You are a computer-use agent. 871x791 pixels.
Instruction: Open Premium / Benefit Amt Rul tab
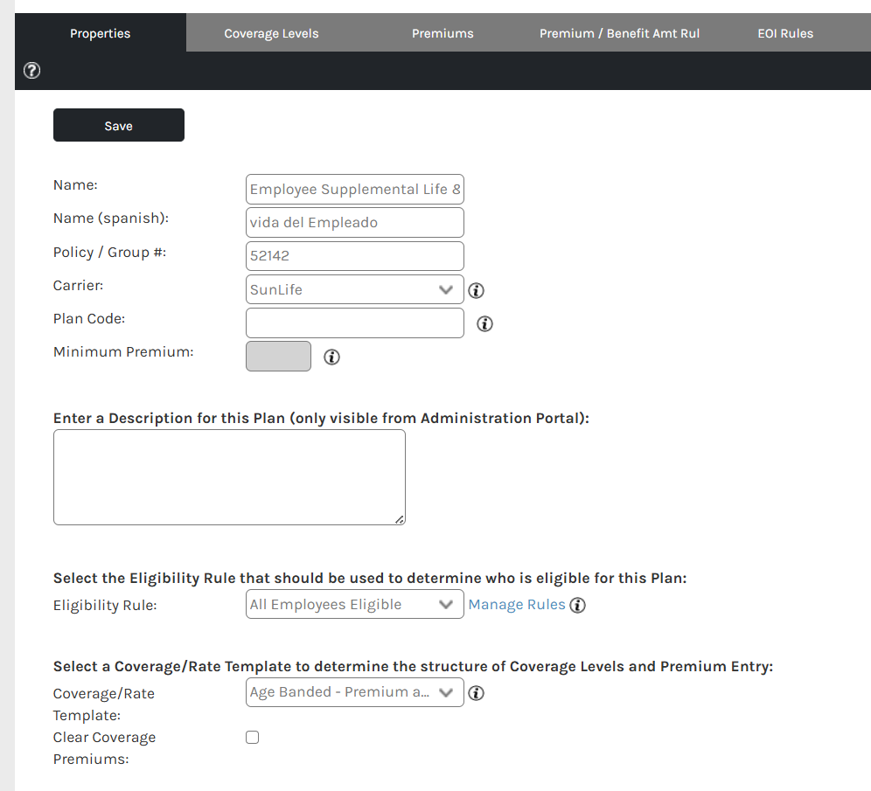coord(619,32)
